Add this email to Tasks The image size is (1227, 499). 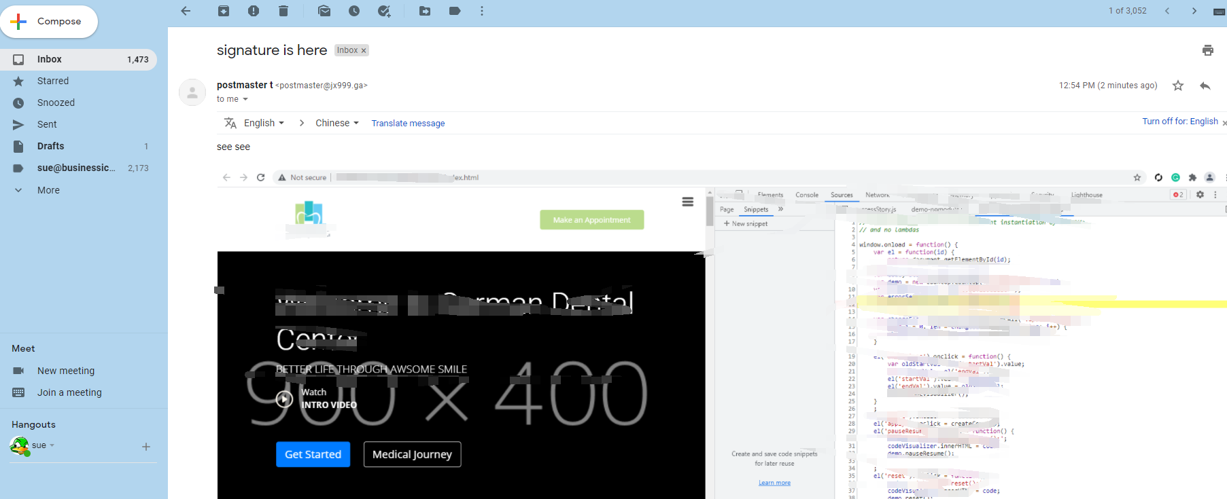coord(384,11)
